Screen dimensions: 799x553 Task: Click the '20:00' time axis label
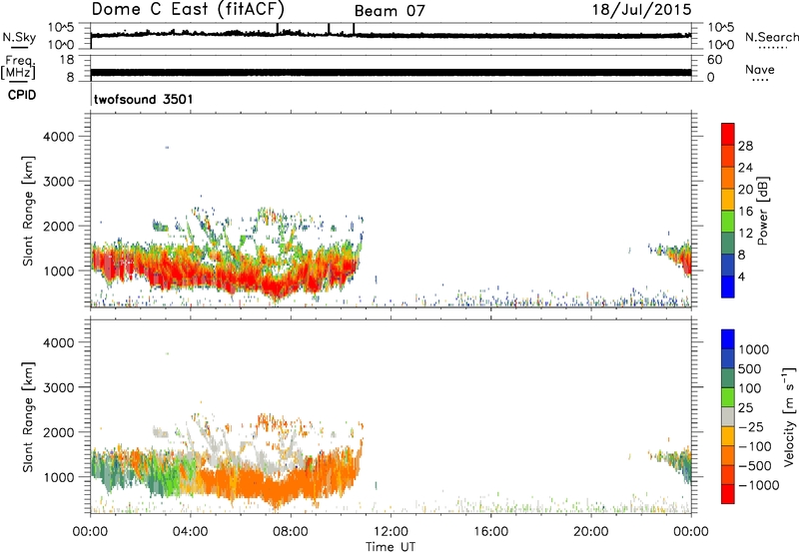tap(590, 532)
